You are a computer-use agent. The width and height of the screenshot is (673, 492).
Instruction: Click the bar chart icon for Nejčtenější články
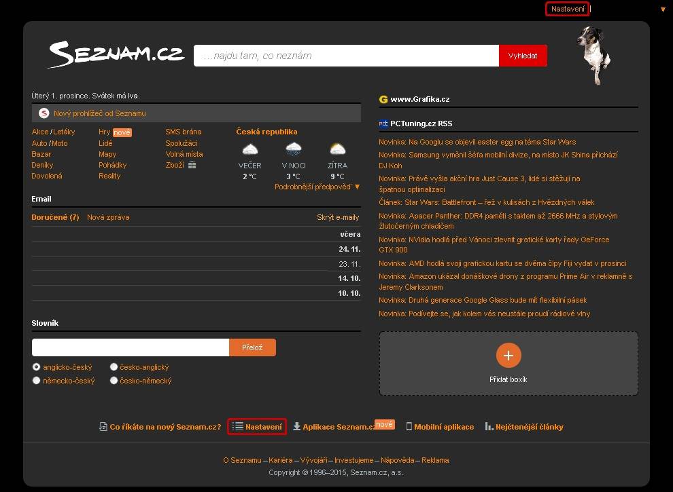tap(489, 426)
